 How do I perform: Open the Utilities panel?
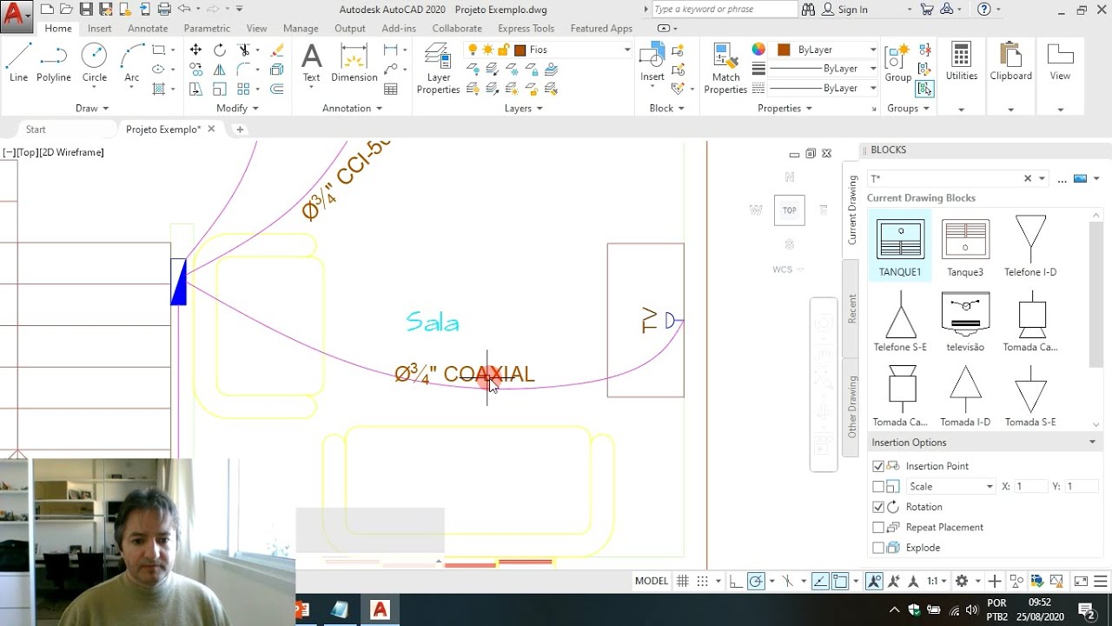961,63
